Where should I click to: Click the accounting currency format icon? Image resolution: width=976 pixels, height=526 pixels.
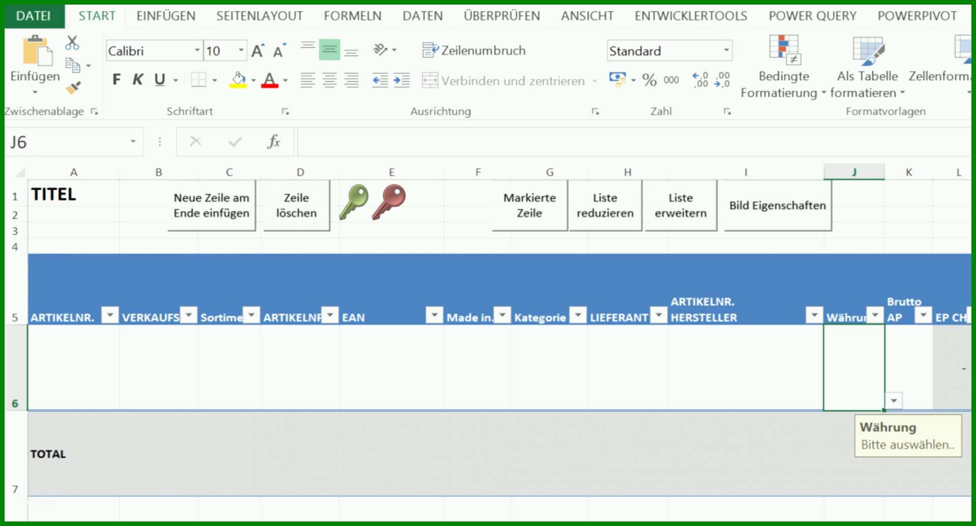click(x=617, y=79)
